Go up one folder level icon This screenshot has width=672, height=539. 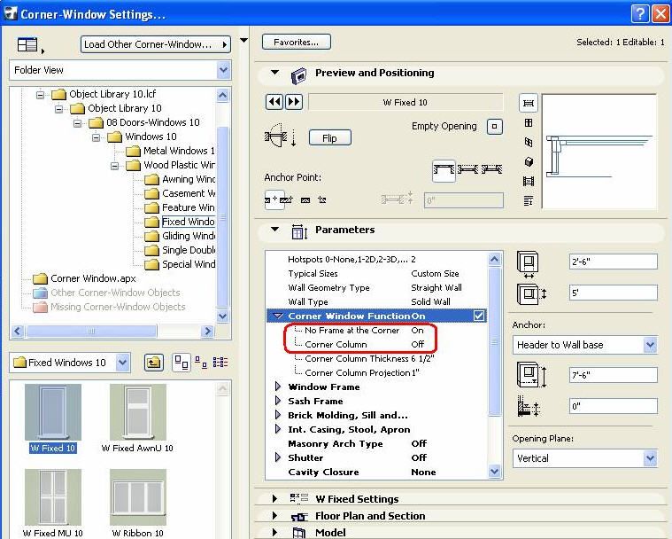(153, 363)
